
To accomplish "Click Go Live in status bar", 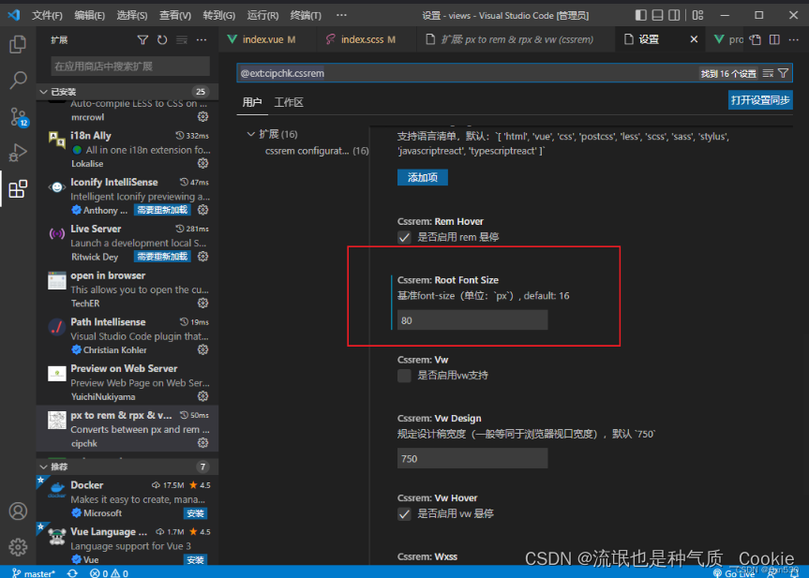I will (x=734, y=572).
